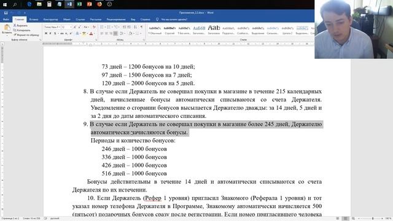The image size is (393, 221).
Task: Click the Save icon in quick access toolbar
Action: click(x=6, y=12)
